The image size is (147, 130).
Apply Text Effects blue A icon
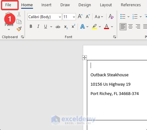(83, 27)
